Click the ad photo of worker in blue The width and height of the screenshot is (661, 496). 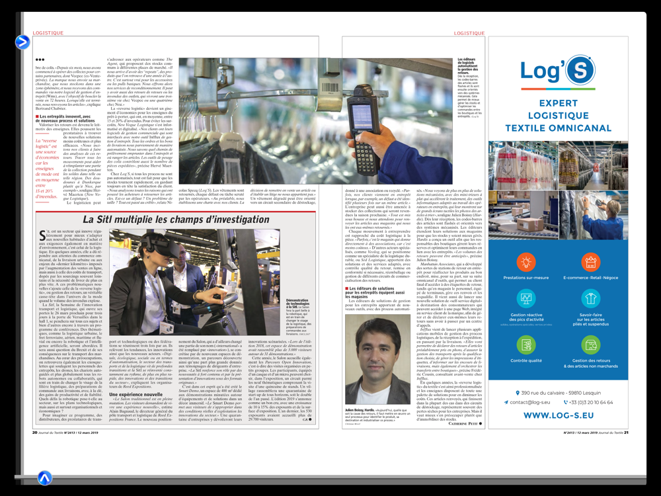593,215
